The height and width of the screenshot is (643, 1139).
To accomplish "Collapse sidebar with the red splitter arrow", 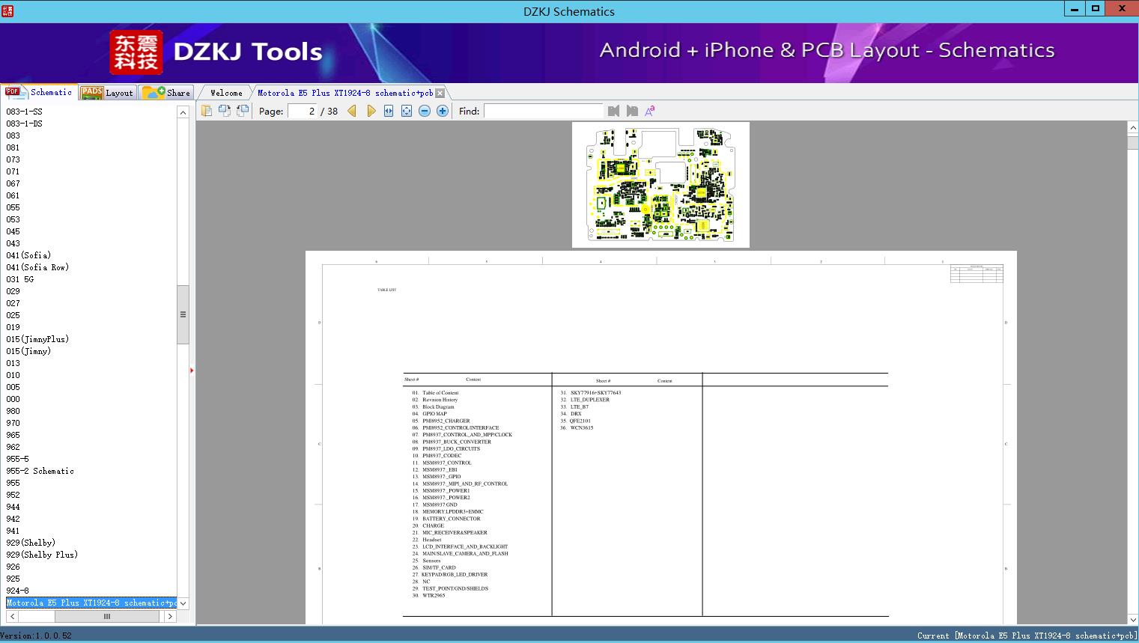I will click(192, 370).
